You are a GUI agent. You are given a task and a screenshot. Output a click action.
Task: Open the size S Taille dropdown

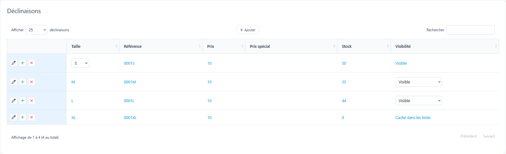coord(80,63)
